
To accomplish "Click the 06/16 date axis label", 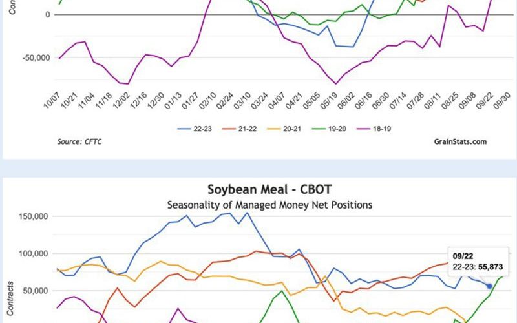I will 363,100.
